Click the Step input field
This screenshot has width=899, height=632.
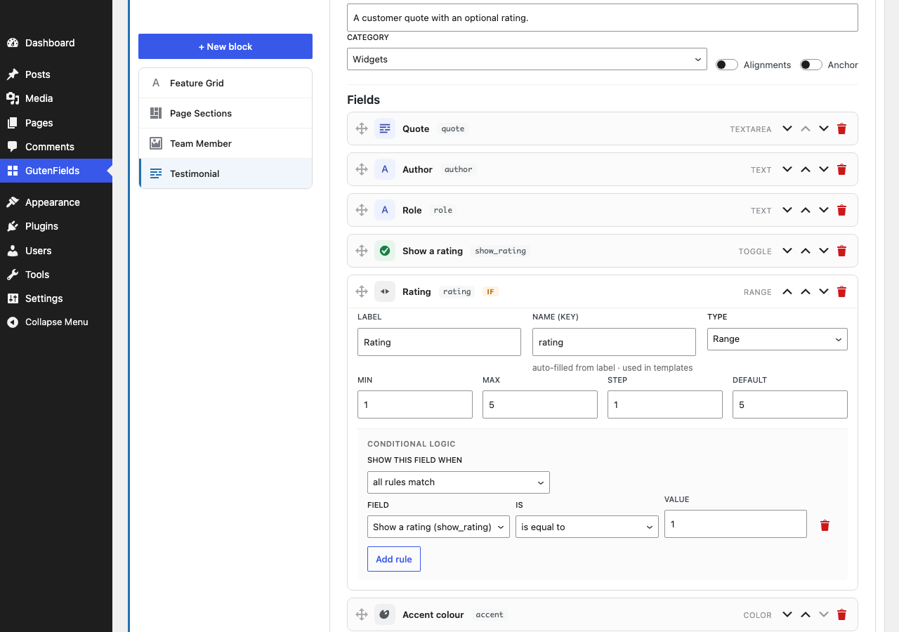click(665, 404)
